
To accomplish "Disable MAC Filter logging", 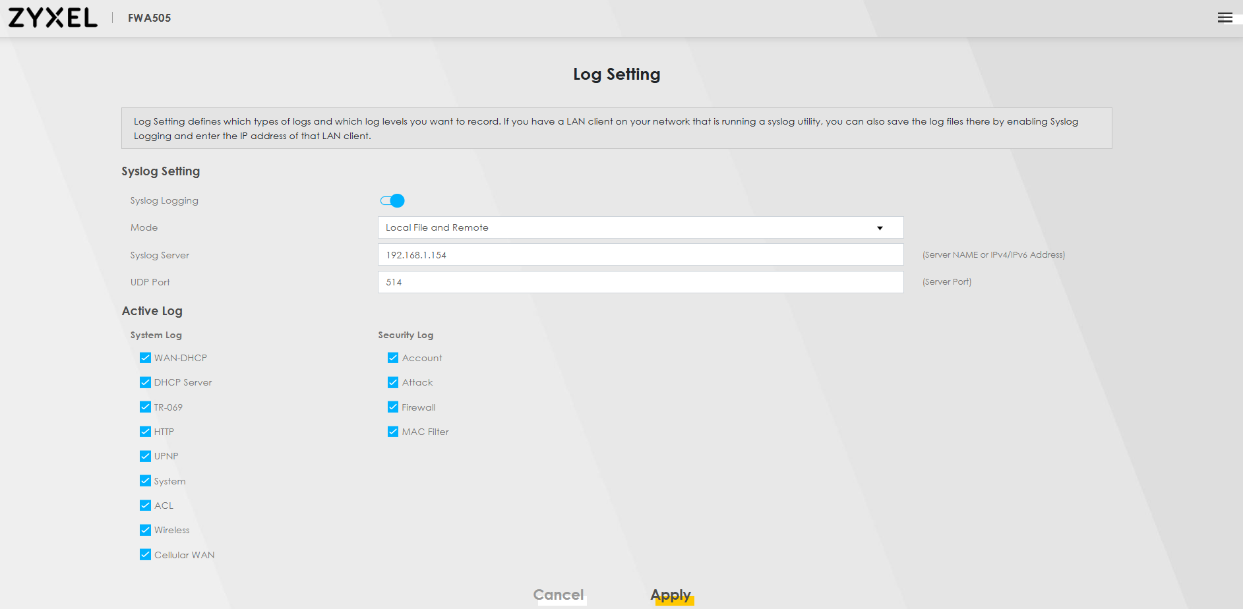I will (x=392, y=431).
